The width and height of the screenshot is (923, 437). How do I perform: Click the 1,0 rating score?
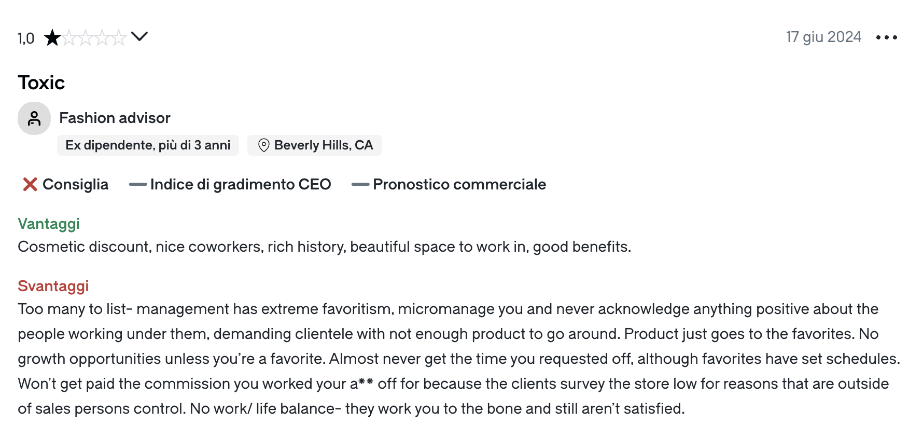[26, 38]
